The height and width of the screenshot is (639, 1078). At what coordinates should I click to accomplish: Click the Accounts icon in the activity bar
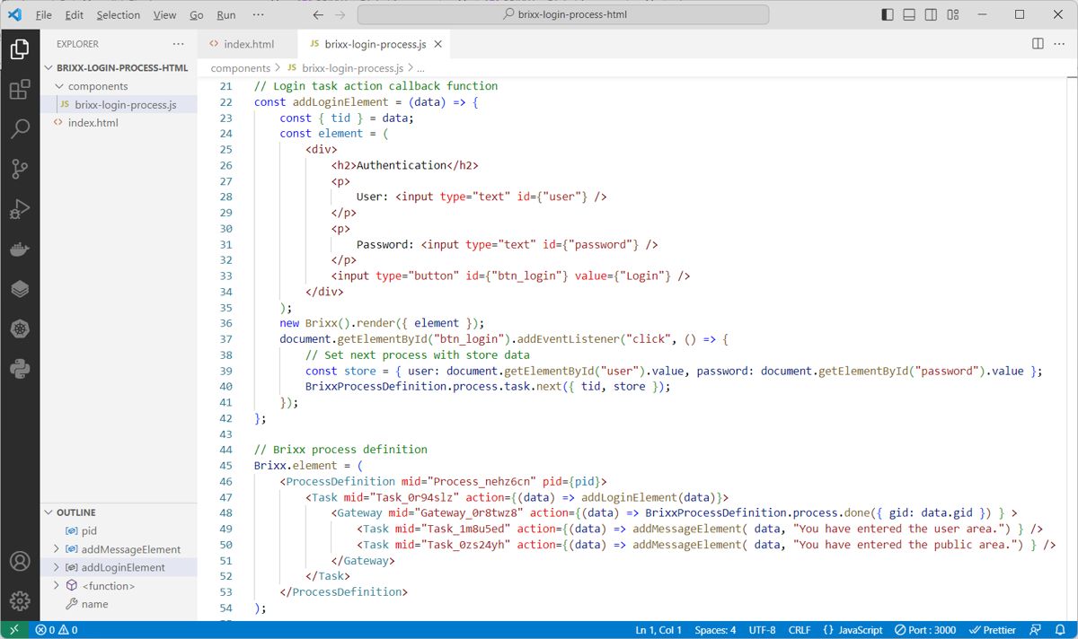tap(20, 561)
